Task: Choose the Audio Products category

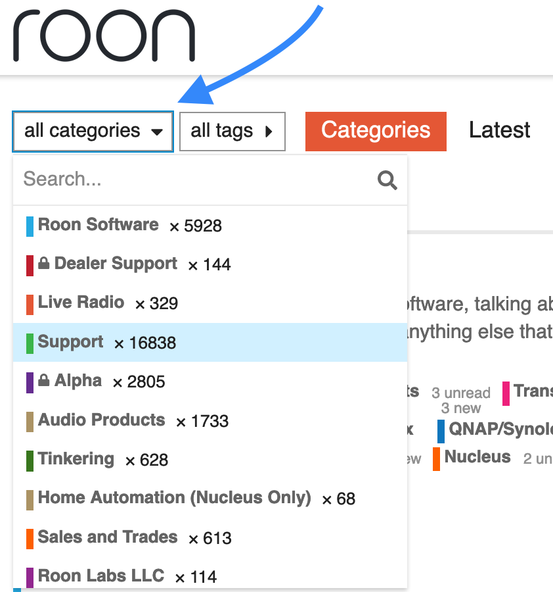Action: tap(210, 421)
